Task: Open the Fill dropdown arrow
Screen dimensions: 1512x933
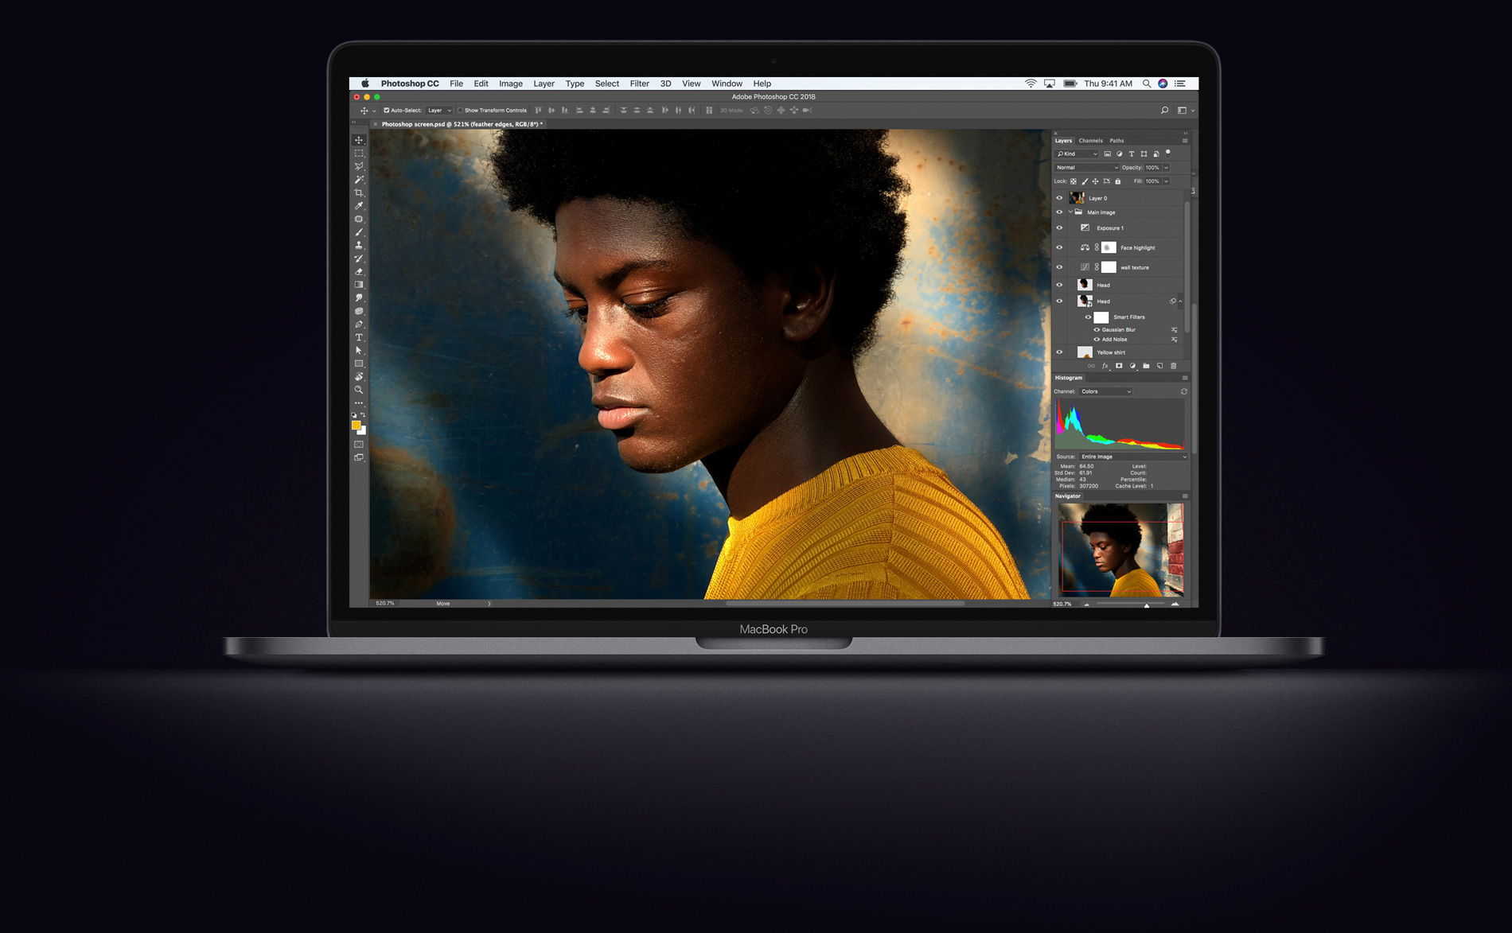Action: [1167, 181]
